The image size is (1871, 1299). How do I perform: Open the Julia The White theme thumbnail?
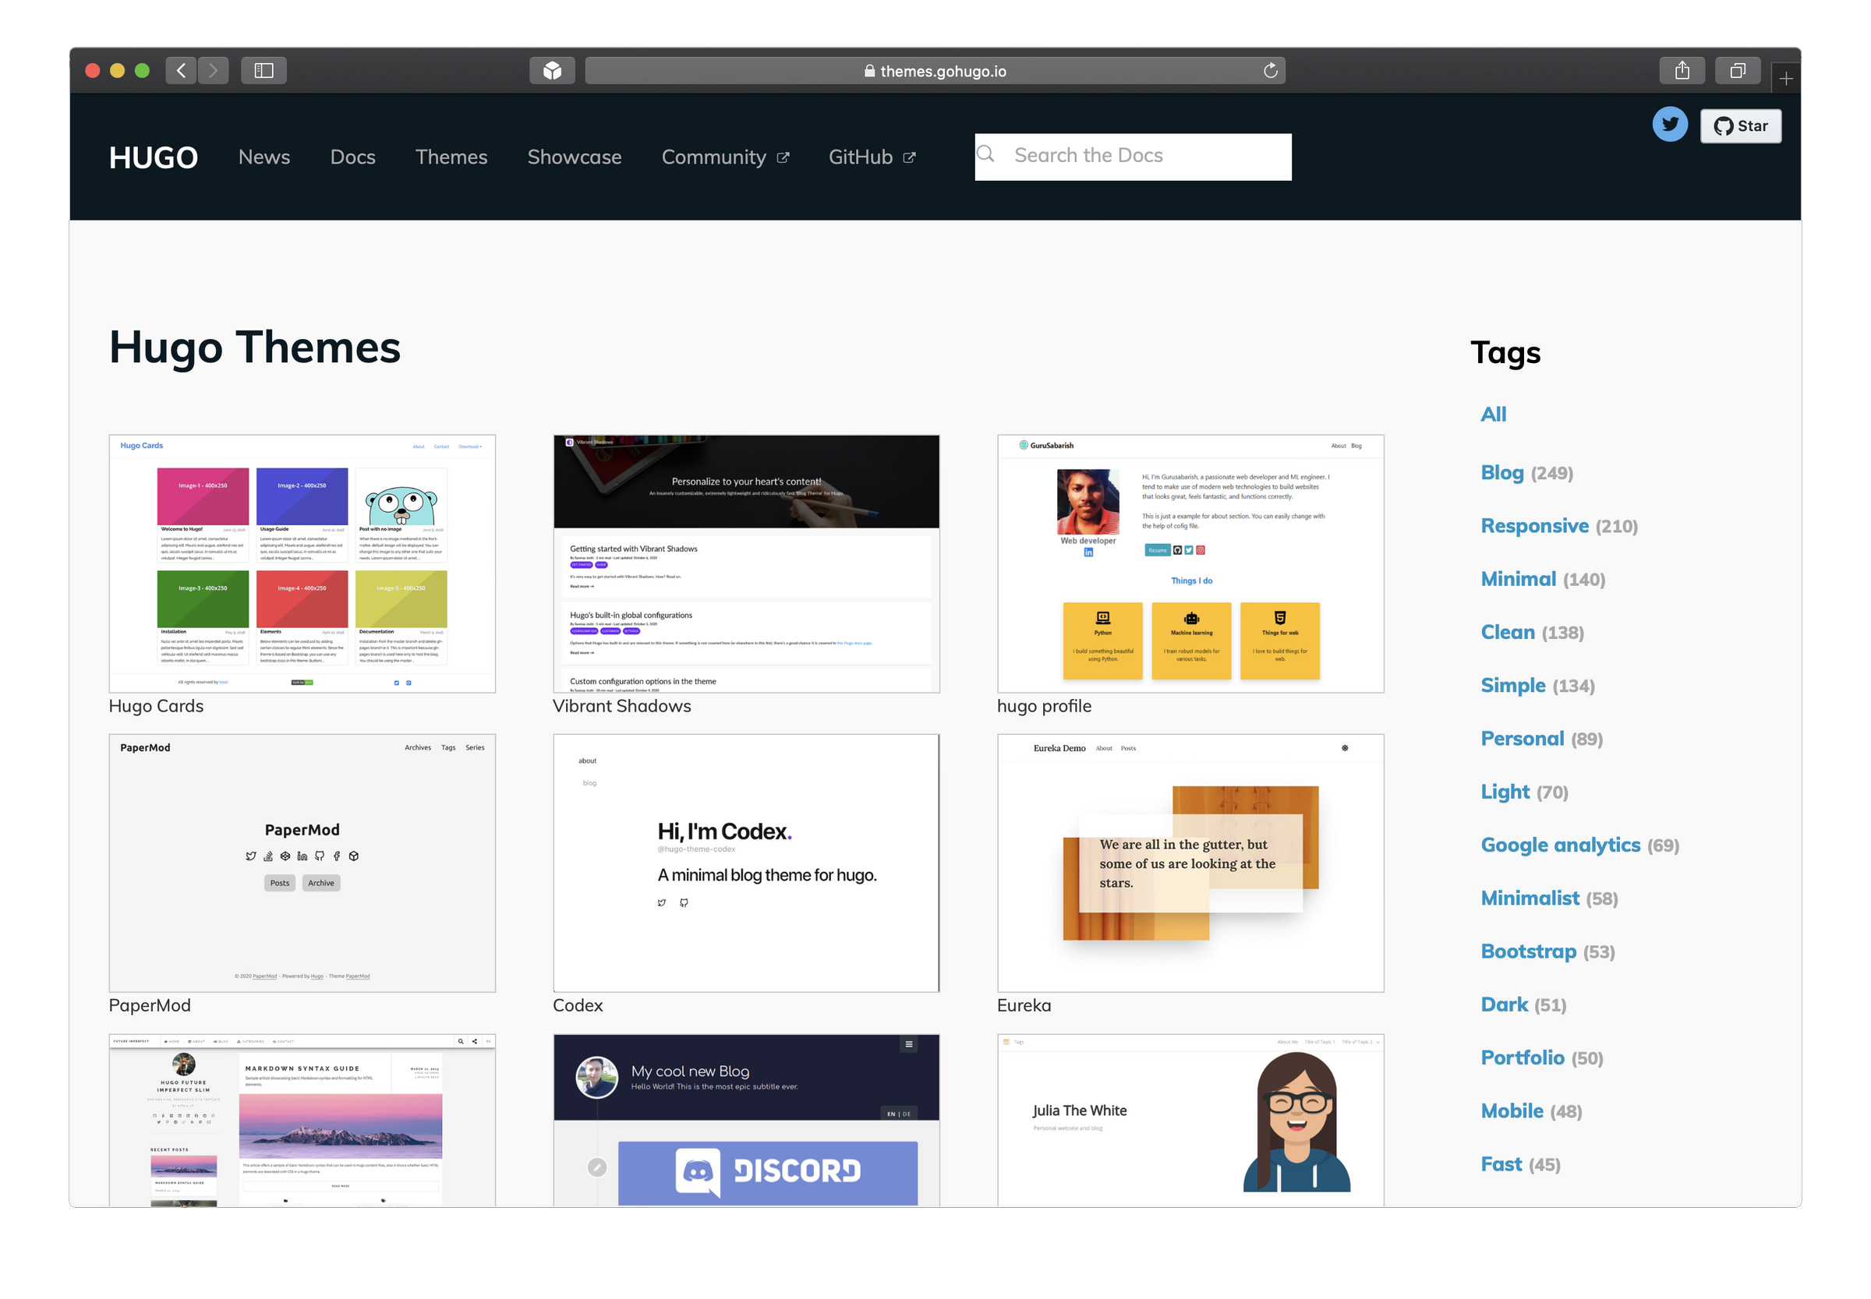[x=1190, y=1120]
